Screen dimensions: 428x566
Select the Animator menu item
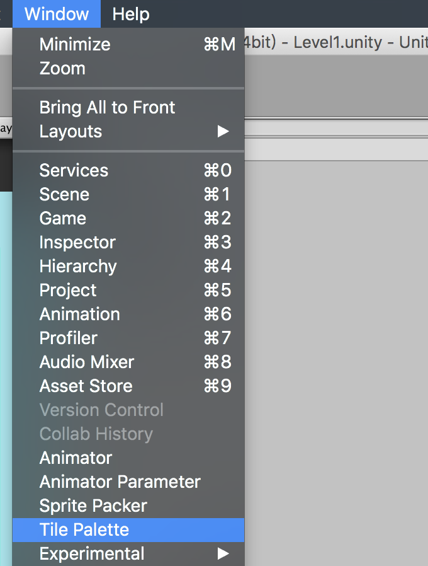point(76,458)
